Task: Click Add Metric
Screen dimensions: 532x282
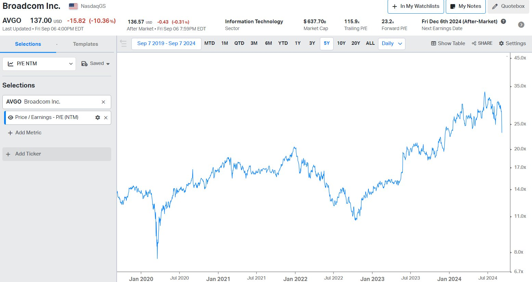Action: pos(25,133)
